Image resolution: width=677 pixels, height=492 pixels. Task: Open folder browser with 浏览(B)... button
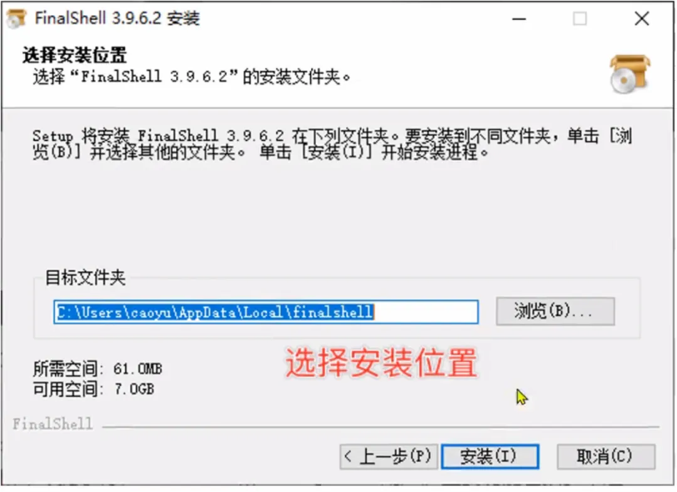(555, 311)
